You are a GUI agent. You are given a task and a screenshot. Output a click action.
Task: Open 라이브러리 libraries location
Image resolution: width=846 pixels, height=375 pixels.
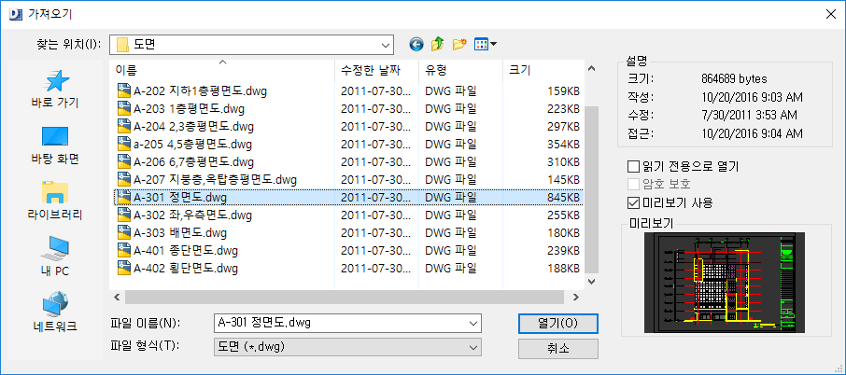tap(54, 201)
